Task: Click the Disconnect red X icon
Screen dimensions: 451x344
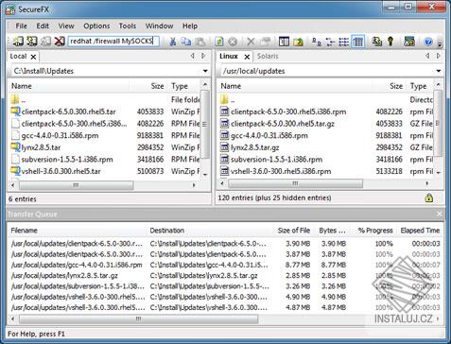Action: coord(60,42)
